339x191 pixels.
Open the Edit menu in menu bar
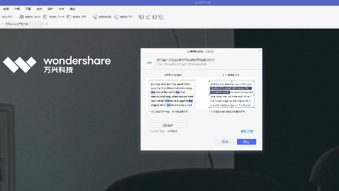pyautogui.click(x=6, y=9)
